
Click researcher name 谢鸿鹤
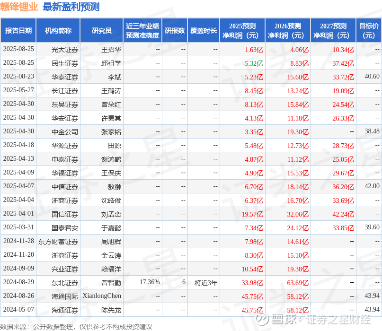click(111, 159)
